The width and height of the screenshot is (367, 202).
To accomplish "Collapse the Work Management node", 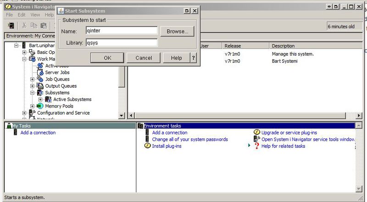I will 24,59.
